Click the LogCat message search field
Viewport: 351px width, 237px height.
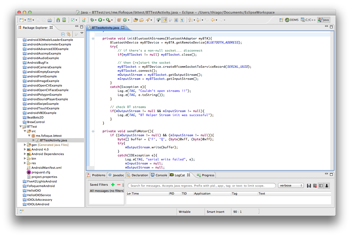[x=201, y=186]
